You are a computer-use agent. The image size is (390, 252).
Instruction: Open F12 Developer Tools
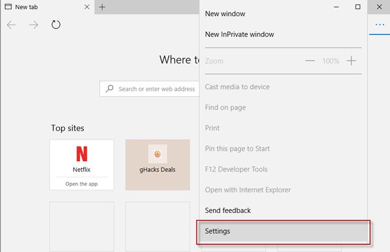[283, 170]
